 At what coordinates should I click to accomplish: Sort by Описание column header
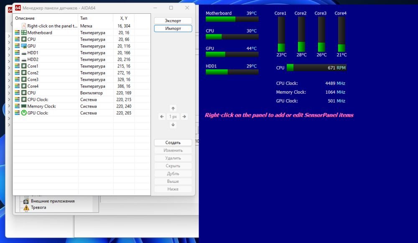coord(46,18)
